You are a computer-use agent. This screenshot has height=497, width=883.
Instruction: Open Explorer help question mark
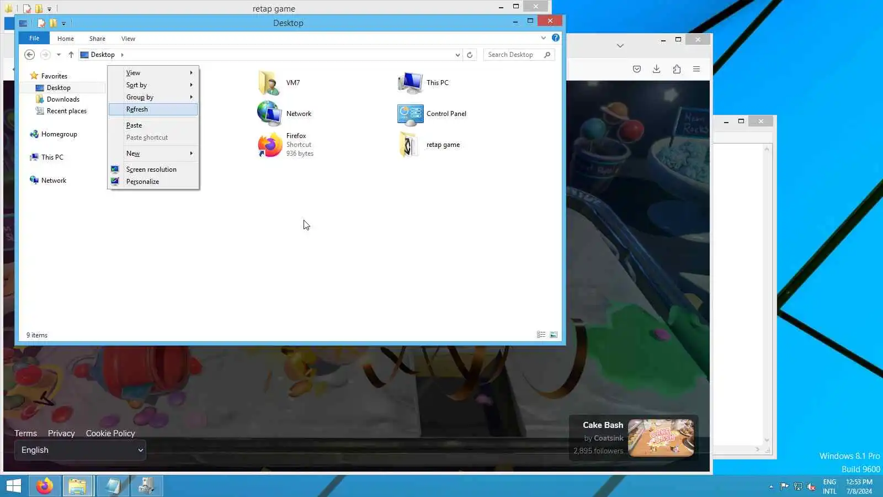tap(556, 38)
